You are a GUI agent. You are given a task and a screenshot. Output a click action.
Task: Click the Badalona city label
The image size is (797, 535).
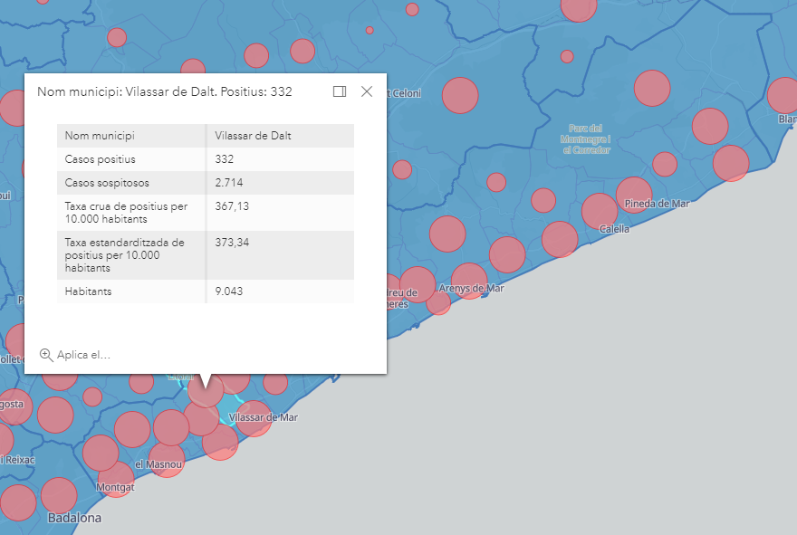[x=74, y=519]
